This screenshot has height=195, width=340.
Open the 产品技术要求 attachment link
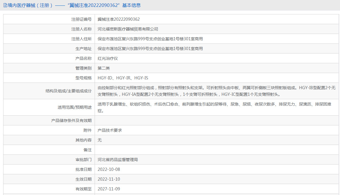110,130
